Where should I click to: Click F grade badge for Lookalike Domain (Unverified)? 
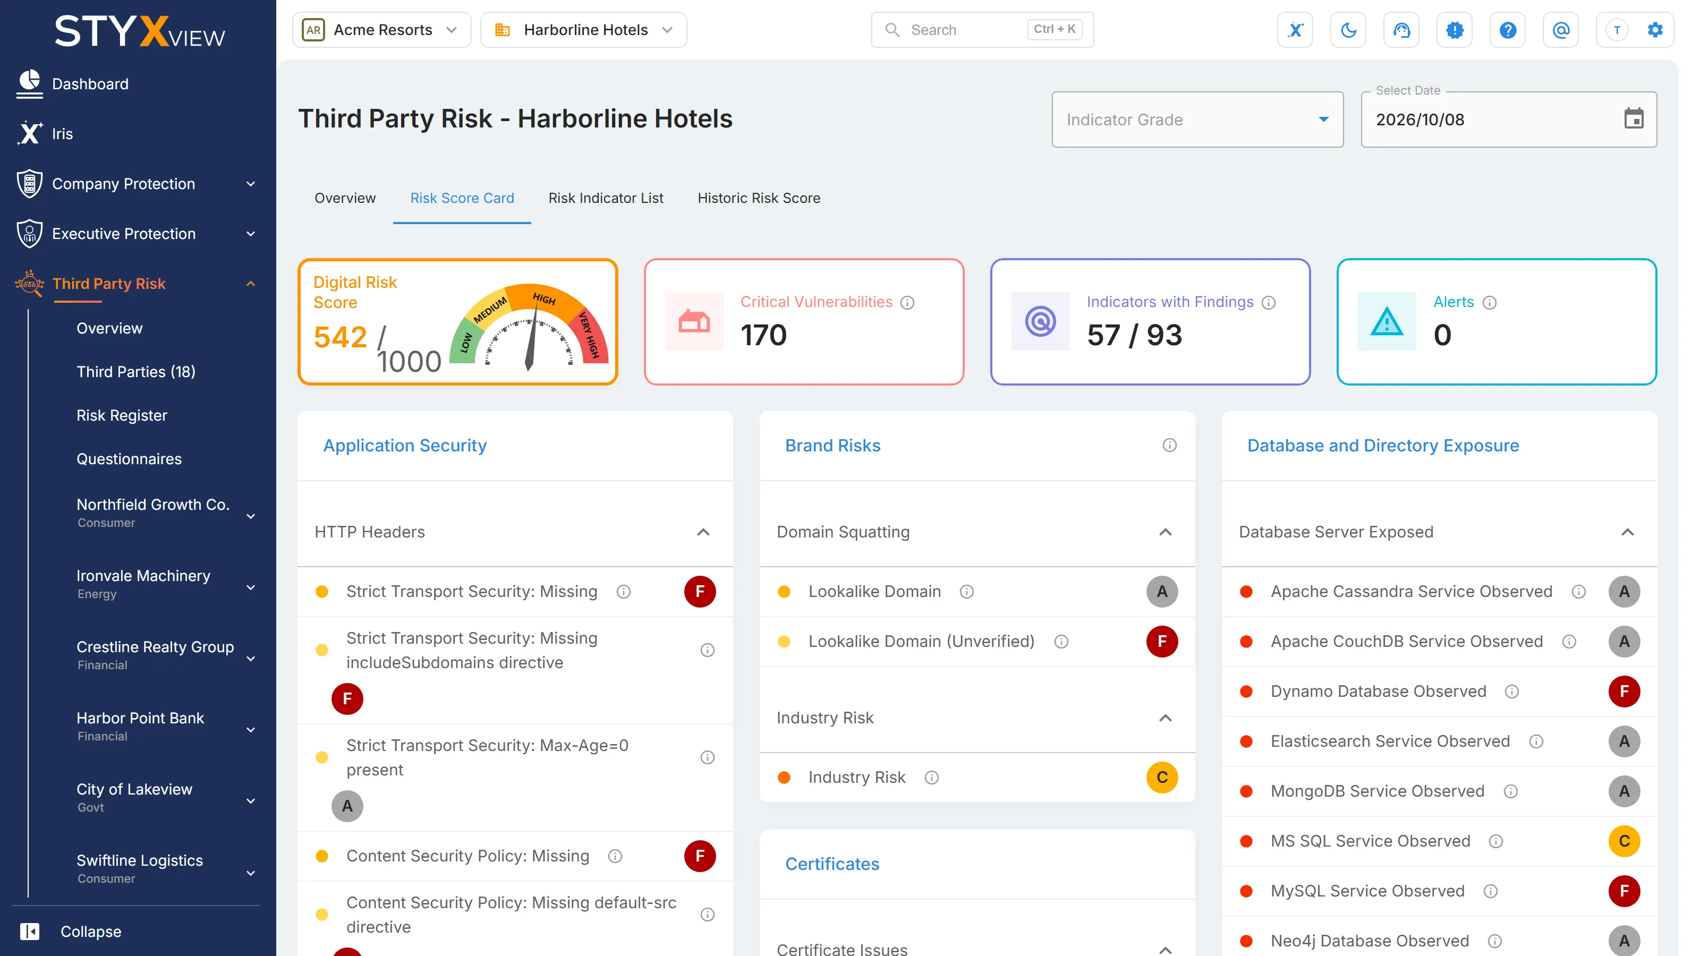(x=1162, y=641)
